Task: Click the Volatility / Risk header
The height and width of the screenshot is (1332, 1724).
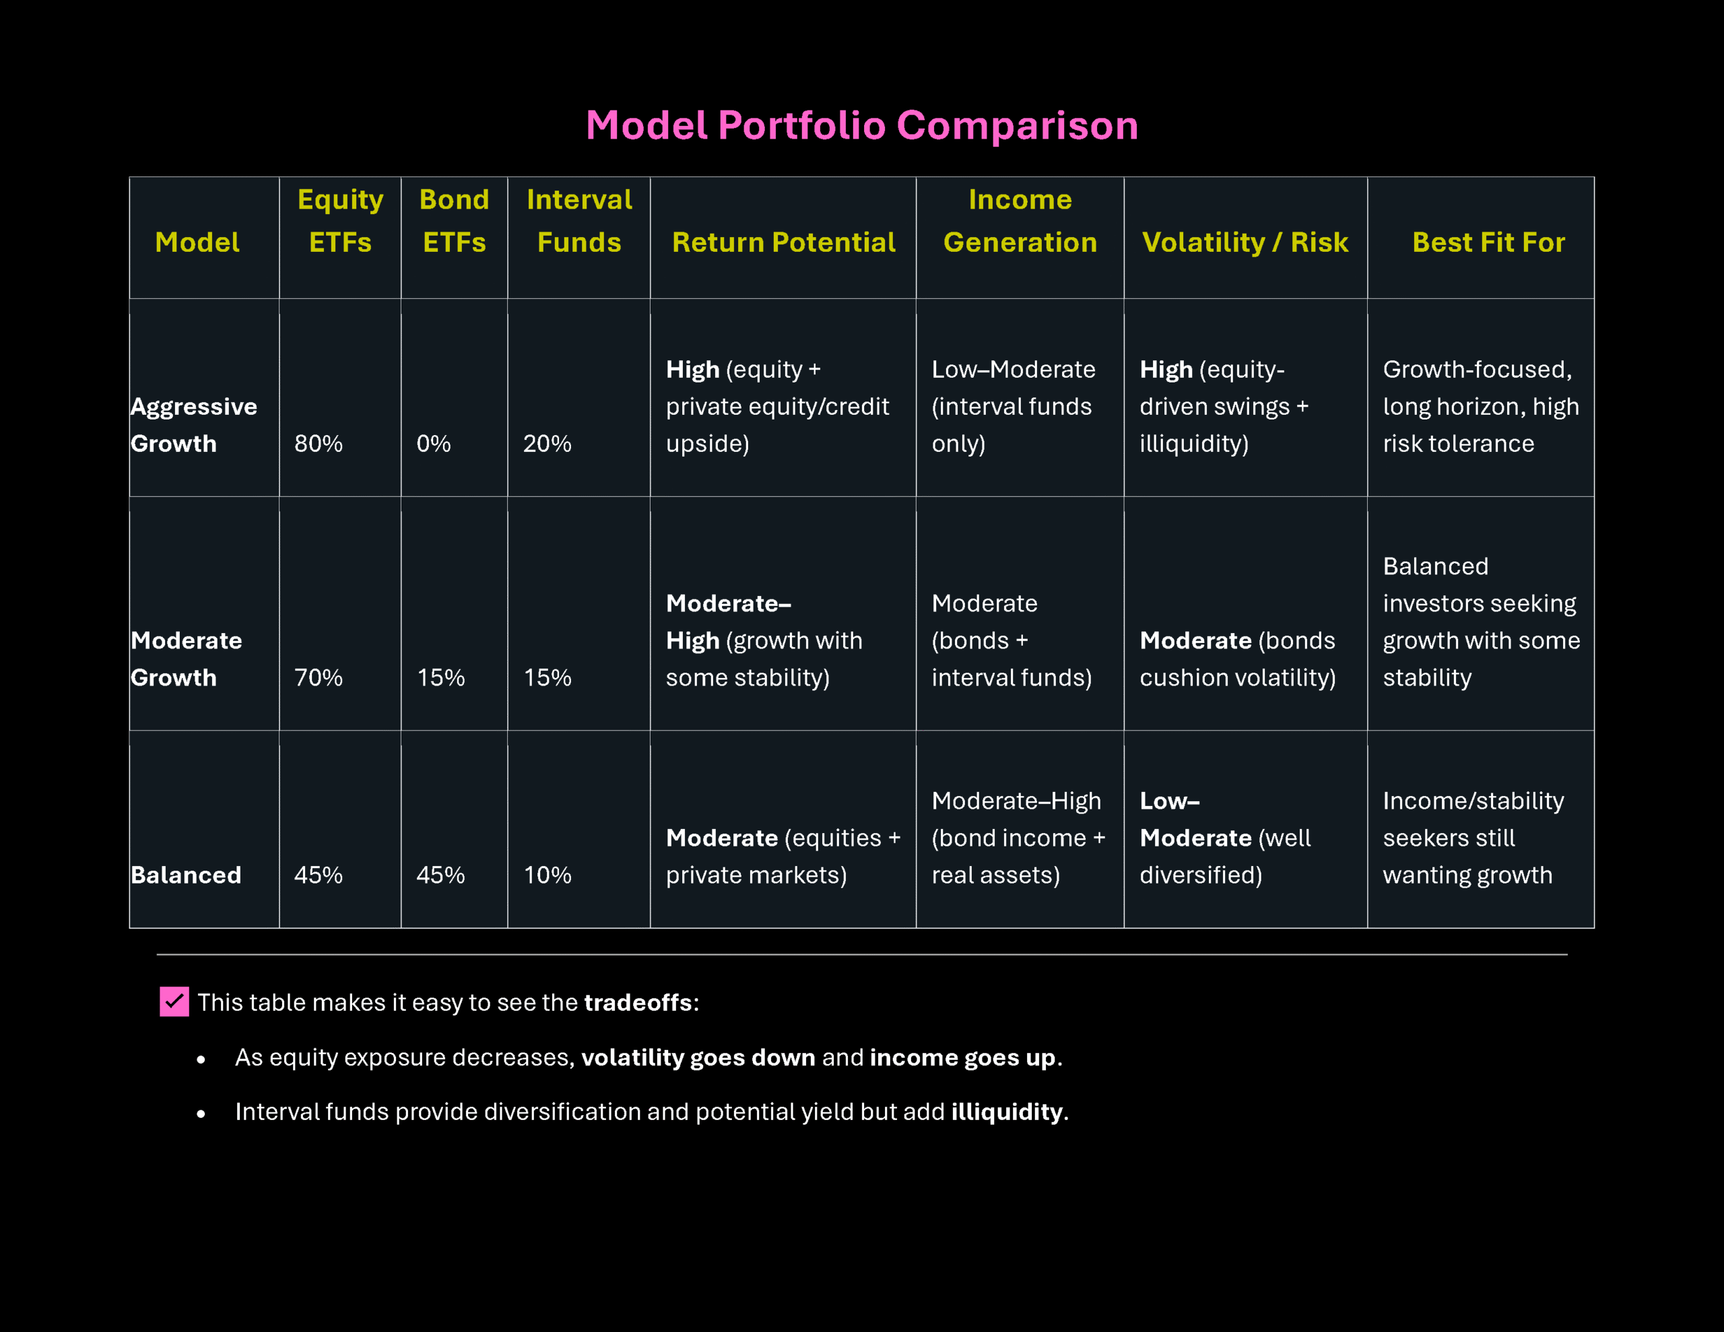Action: pos(1245,242)
